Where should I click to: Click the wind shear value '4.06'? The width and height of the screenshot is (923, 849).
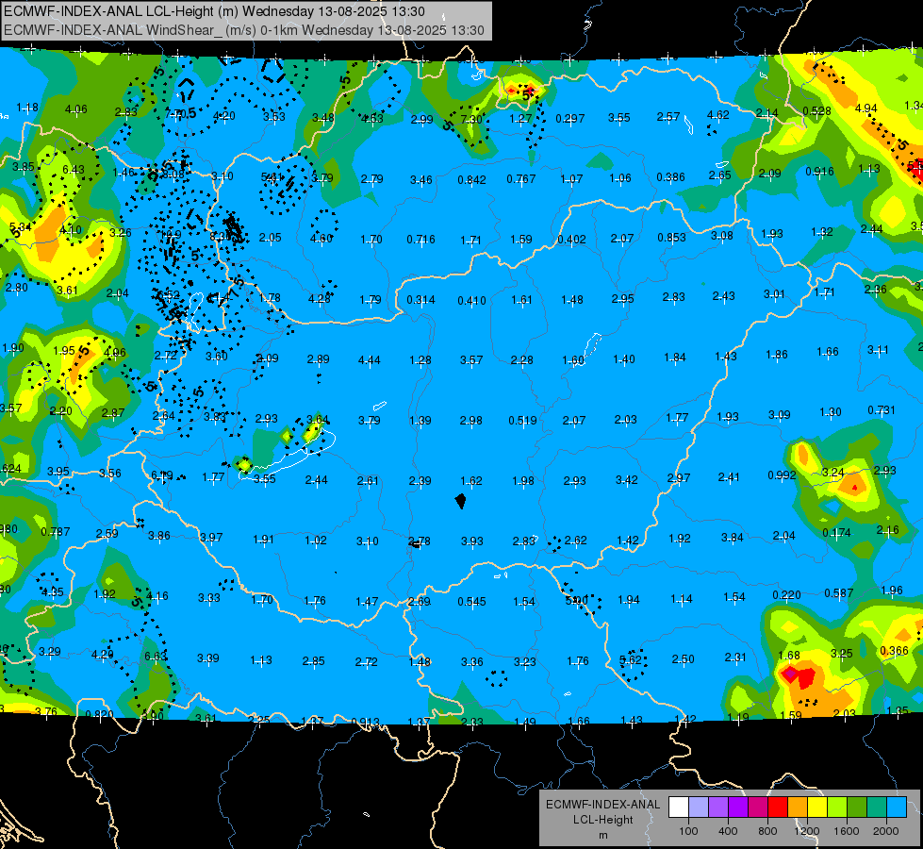[x=76, y=109]
